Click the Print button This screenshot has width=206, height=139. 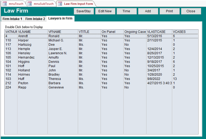(x=169, y=11)
